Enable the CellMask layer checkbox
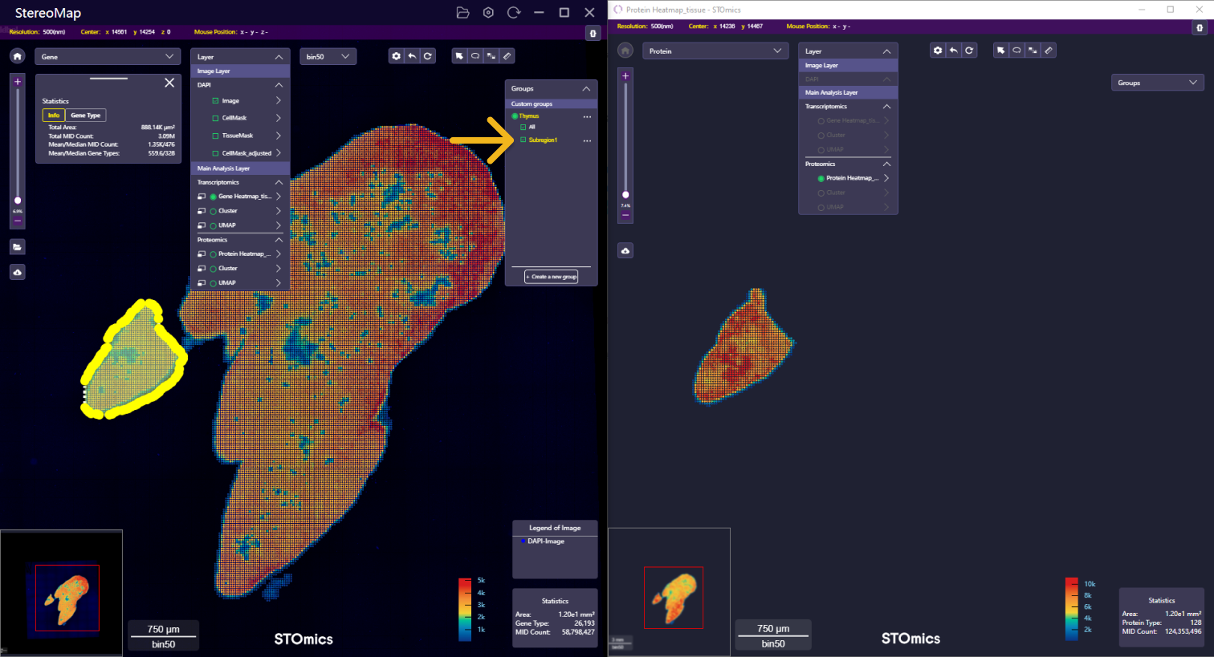The image size is (1214, 657). (215, 118)
